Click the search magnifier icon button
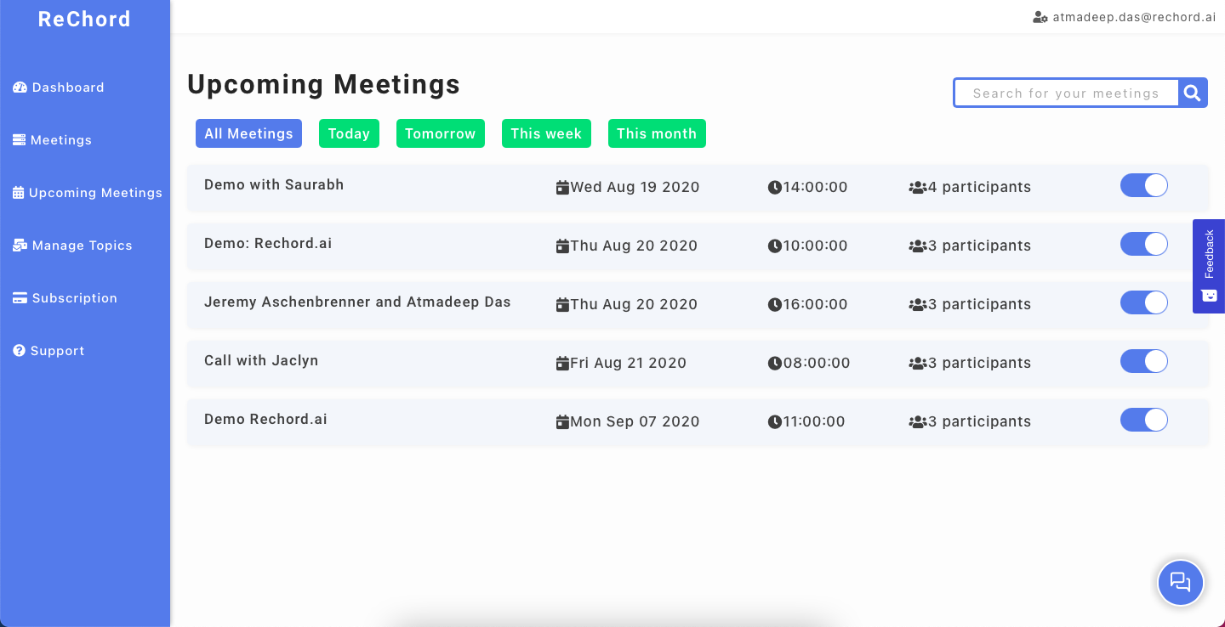 1193,93
